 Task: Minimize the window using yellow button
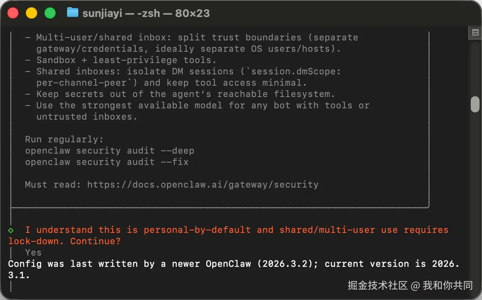click(31, 13)
